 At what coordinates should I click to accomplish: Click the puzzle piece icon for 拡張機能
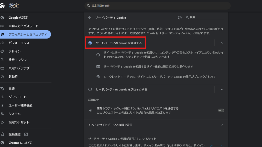pos(2,134)
